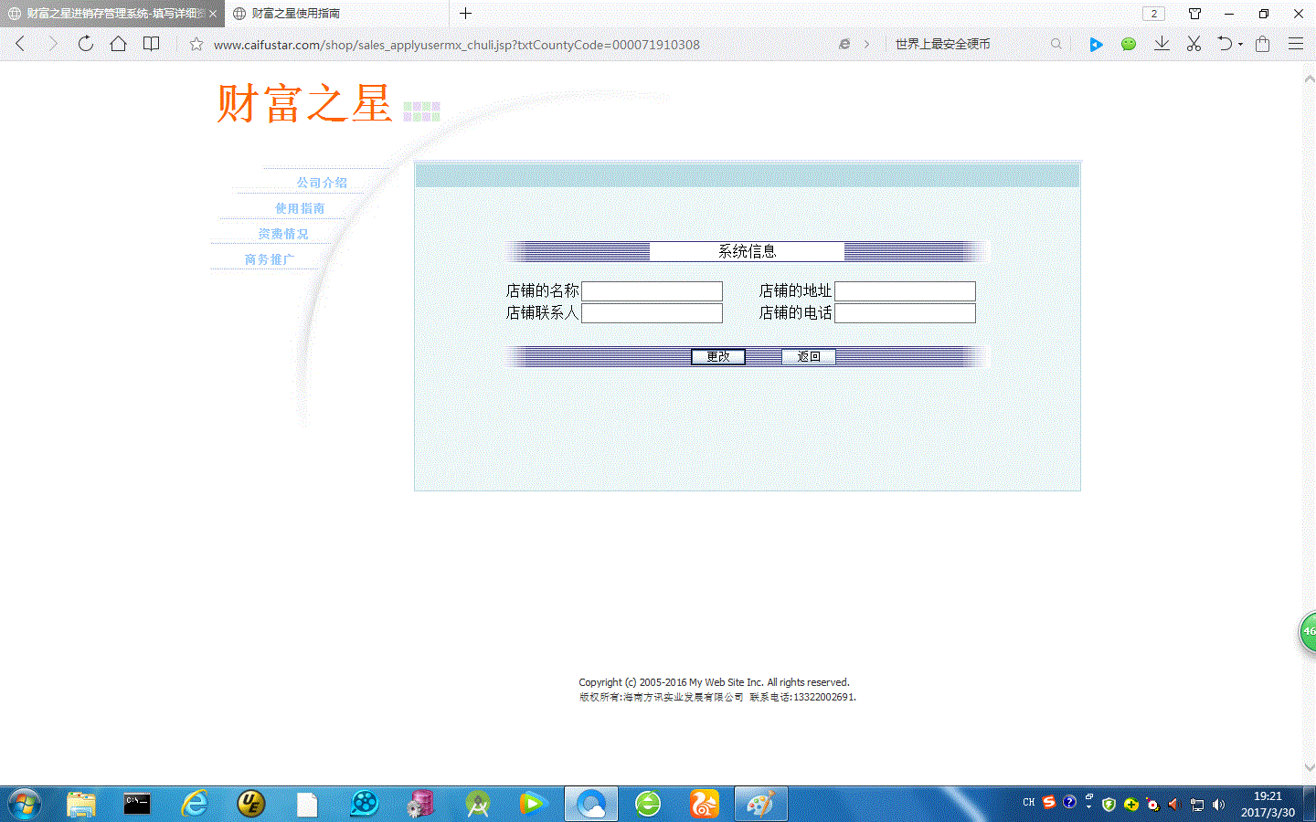This screenshot has width=1316, height=822.
Task: Open a new browser tab
Action: 466,14
